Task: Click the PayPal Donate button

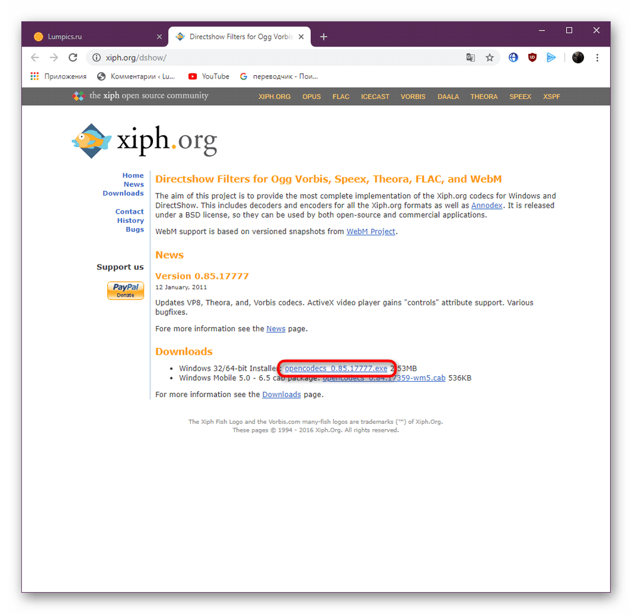Action: (125, 290)
